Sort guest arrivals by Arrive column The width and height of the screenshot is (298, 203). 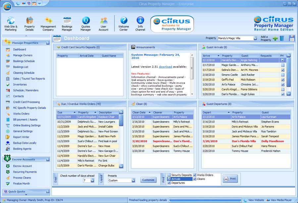coord(211,56)
